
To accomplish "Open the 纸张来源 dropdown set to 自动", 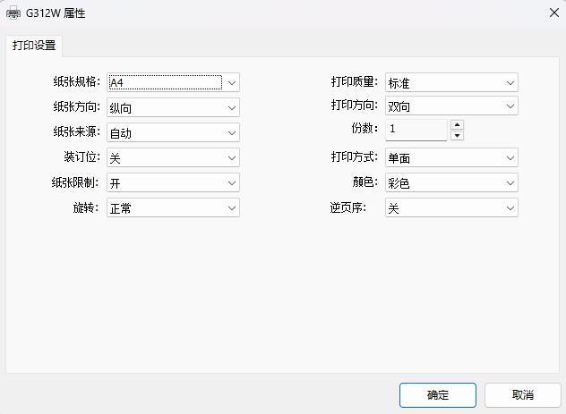I will (x=173, y=133).
